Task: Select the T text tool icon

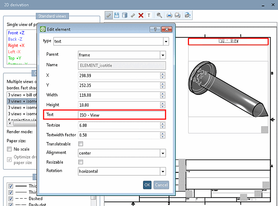Action: click(149, 15)
